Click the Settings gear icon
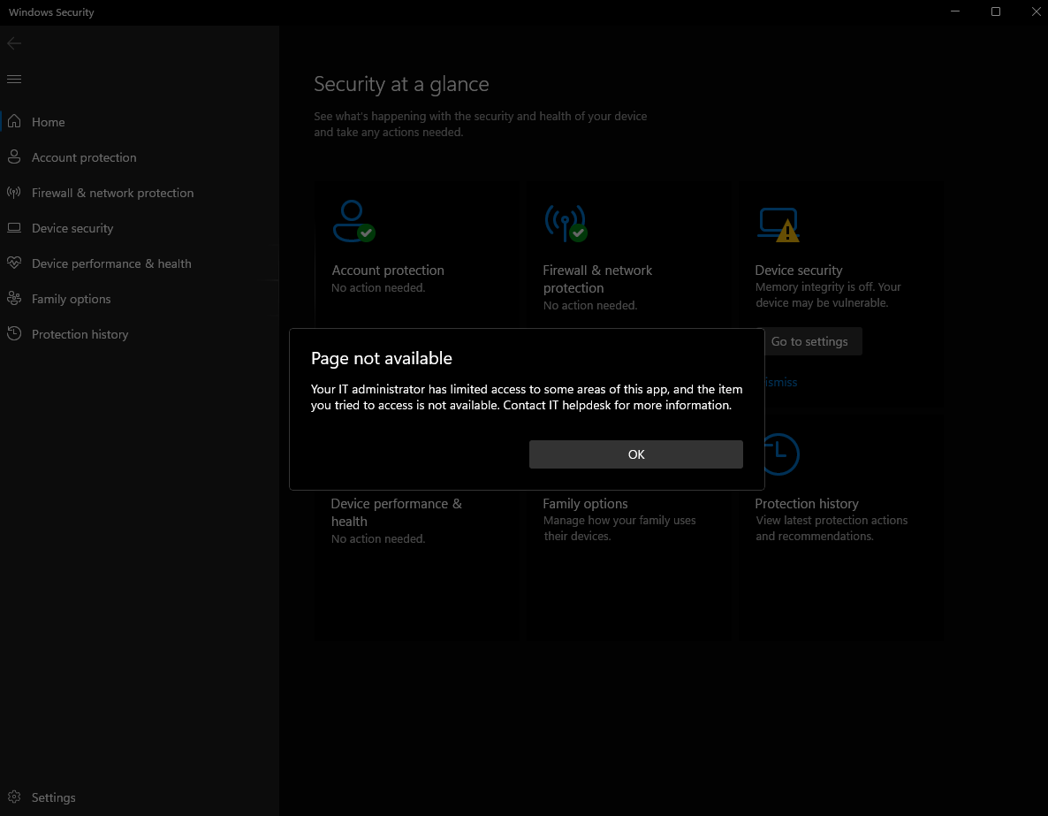1048x816 pixels. point(14,797)
